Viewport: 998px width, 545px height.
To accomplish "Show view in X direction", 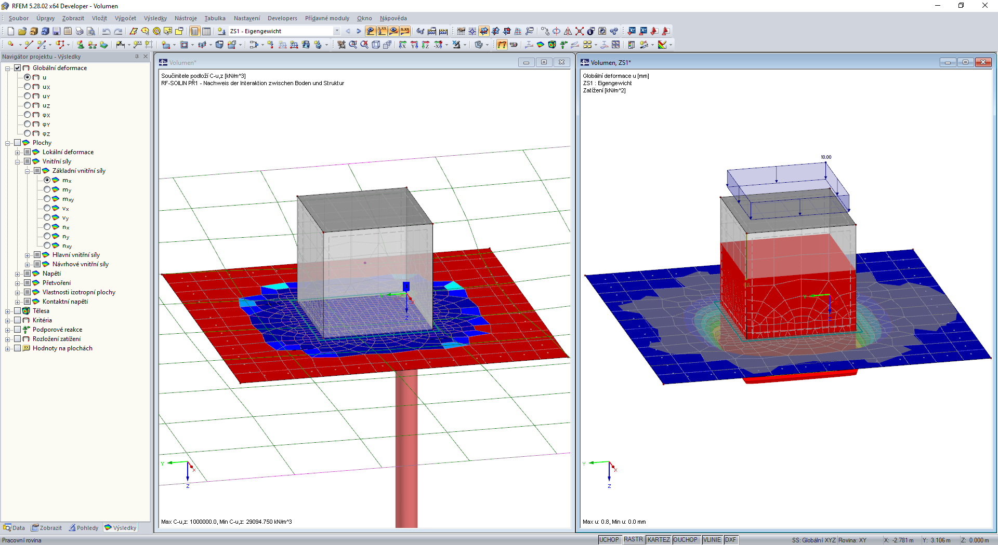I will [403, 45].
